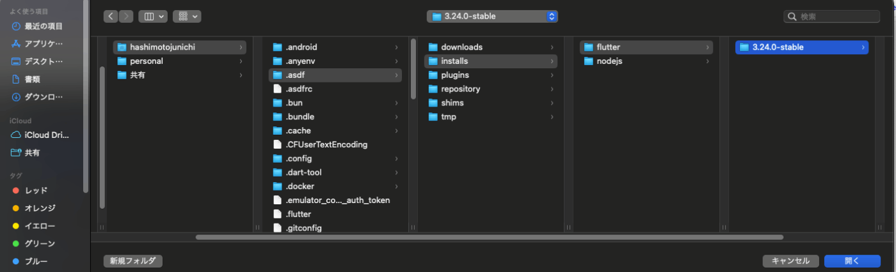Image resolution: width=896 pixels, height=272 pixels.
Task: Click the New Folder (新規フォルダ) button
Action: (x=133, y=261)
